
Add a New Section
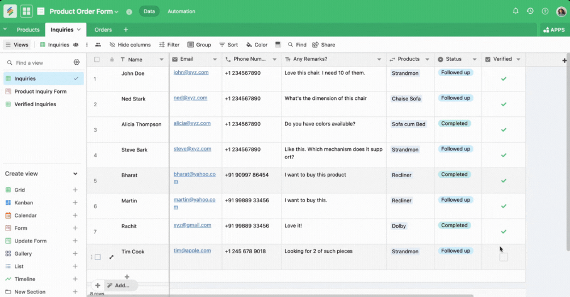(75, 291)
